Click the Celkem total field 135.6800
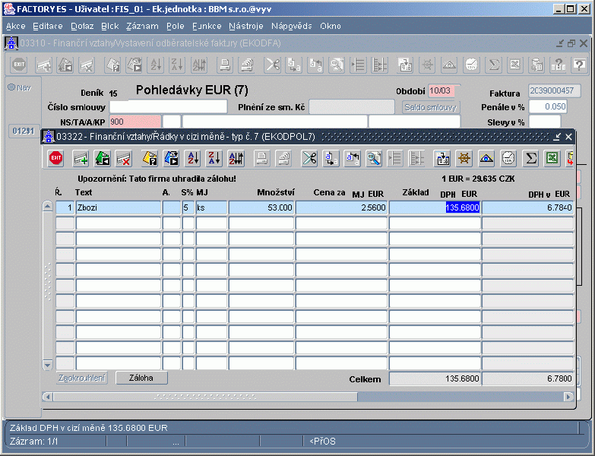Image resolution: width=595 pixels, height=456 pixels. point(435,378)
